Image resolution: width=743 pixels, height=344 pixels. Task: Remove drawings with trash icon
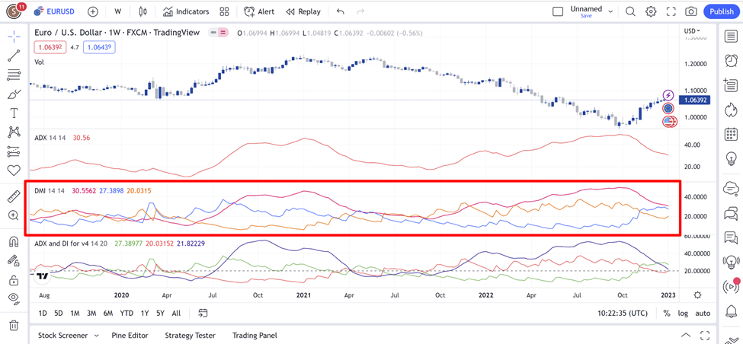click(14, 325)
